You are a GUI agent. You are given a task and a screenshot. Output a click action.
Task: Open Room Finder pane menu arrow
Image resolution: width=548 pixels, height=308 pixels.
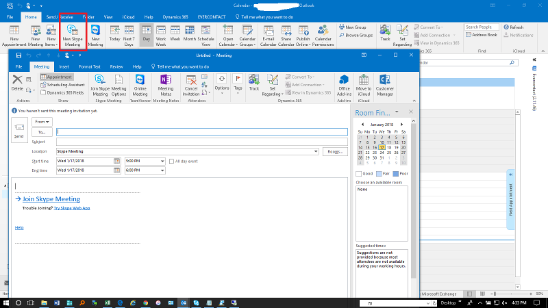(397, 112)
